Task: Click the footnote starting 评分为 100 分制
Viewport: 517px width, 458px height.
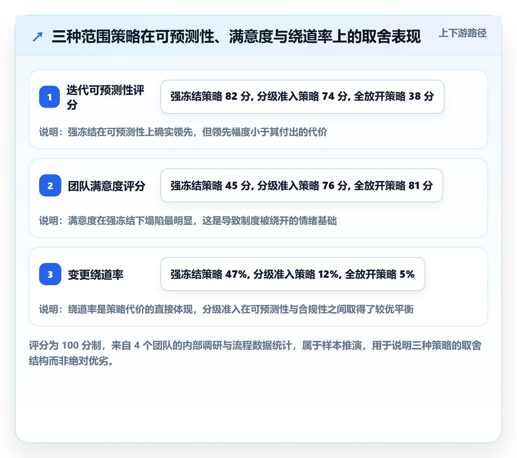Action: tap(255, 353)
